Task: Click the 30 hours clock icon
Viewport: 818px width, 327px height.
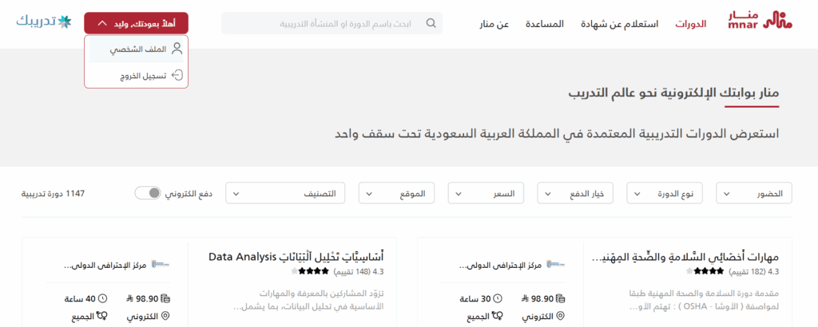Action: click(498, 299)
